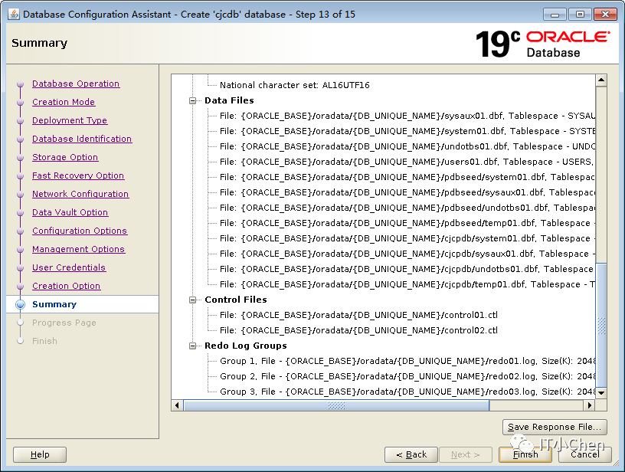
Task: Select the undotbs01.dbf UNDO tablespace row
Action: 407,146
